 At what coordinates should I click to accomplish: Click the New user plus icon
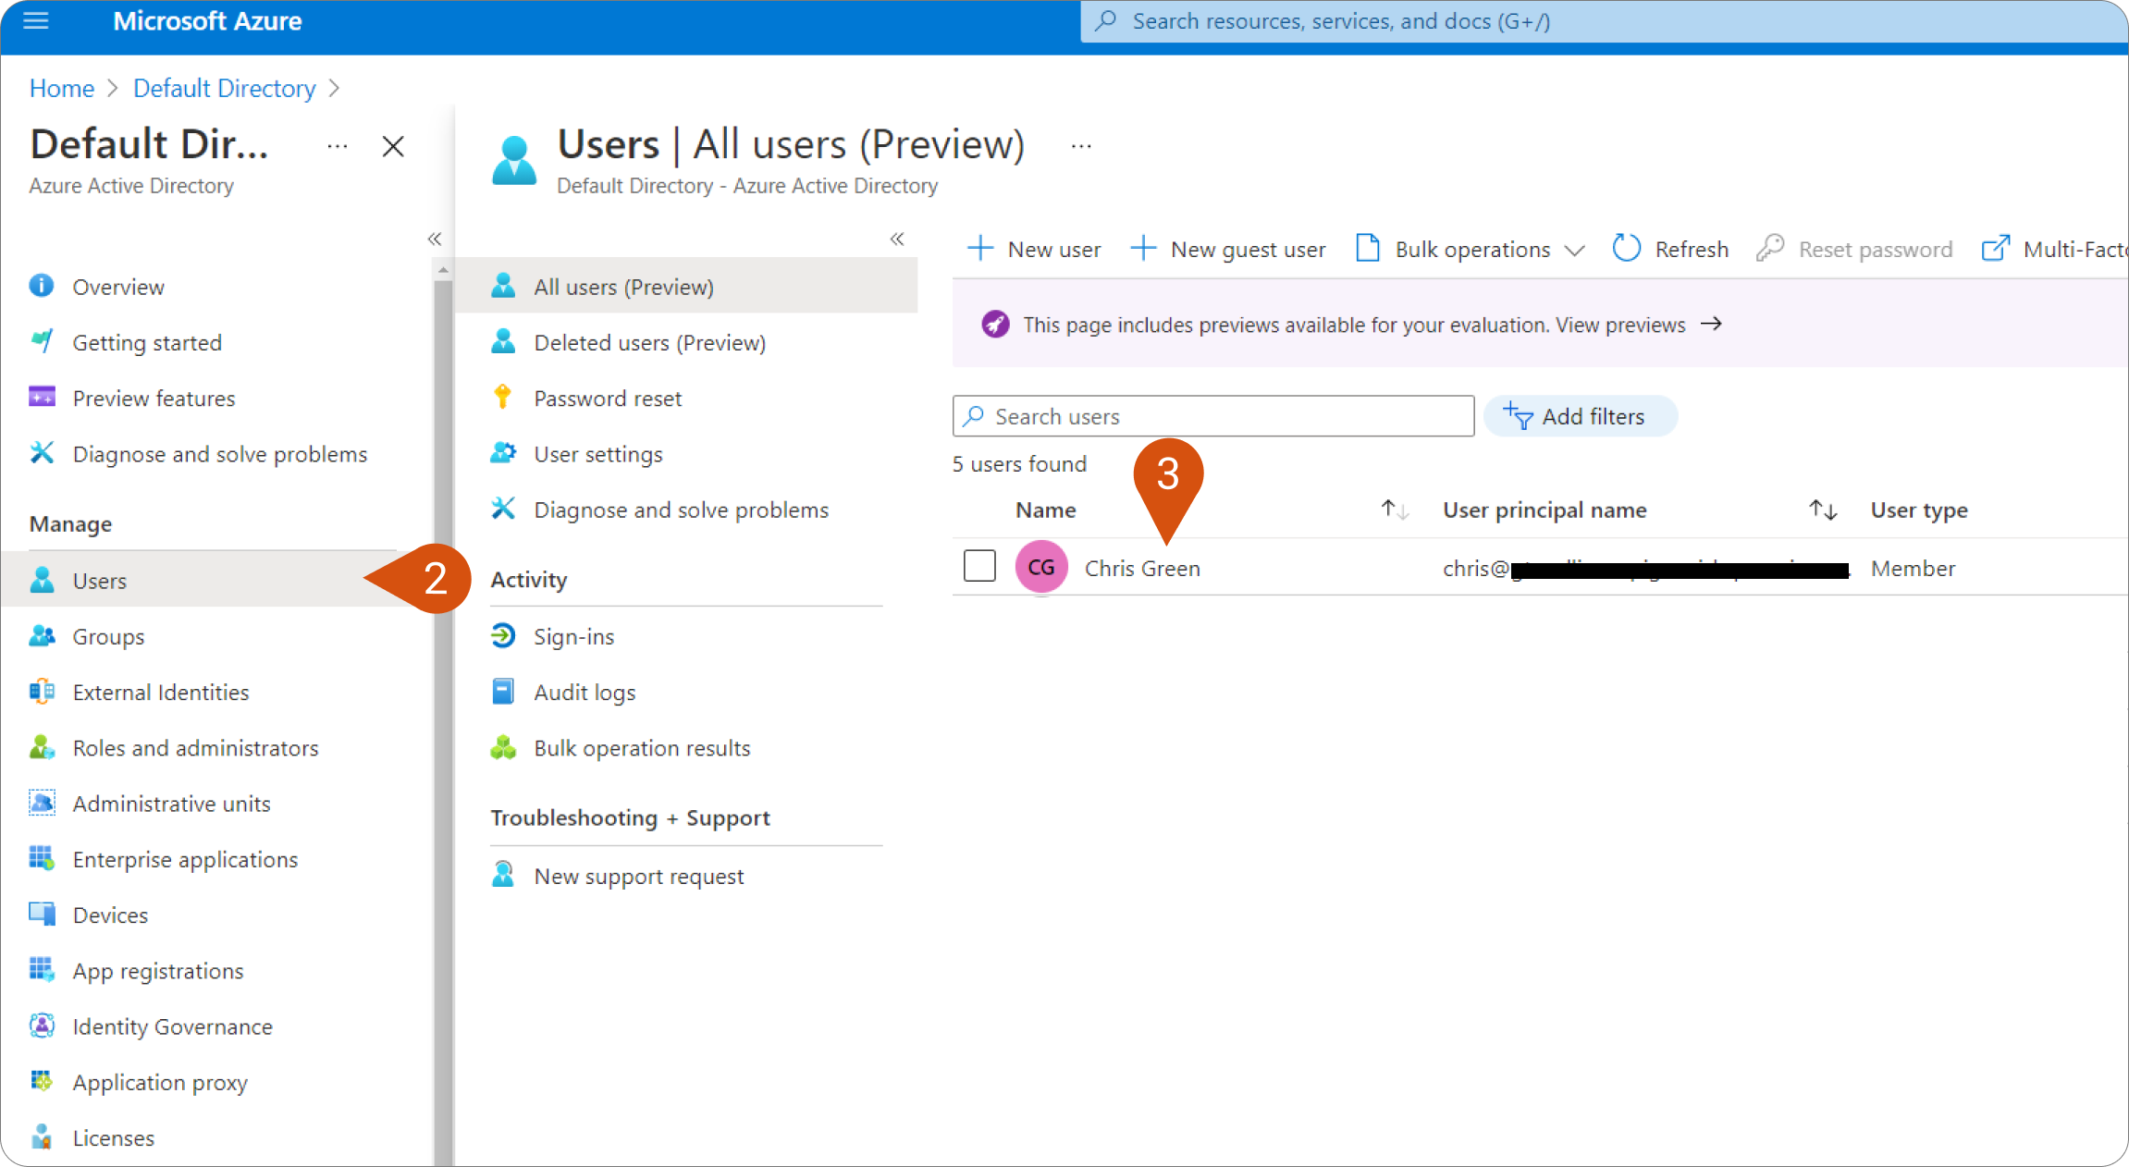tap(979, 249)
